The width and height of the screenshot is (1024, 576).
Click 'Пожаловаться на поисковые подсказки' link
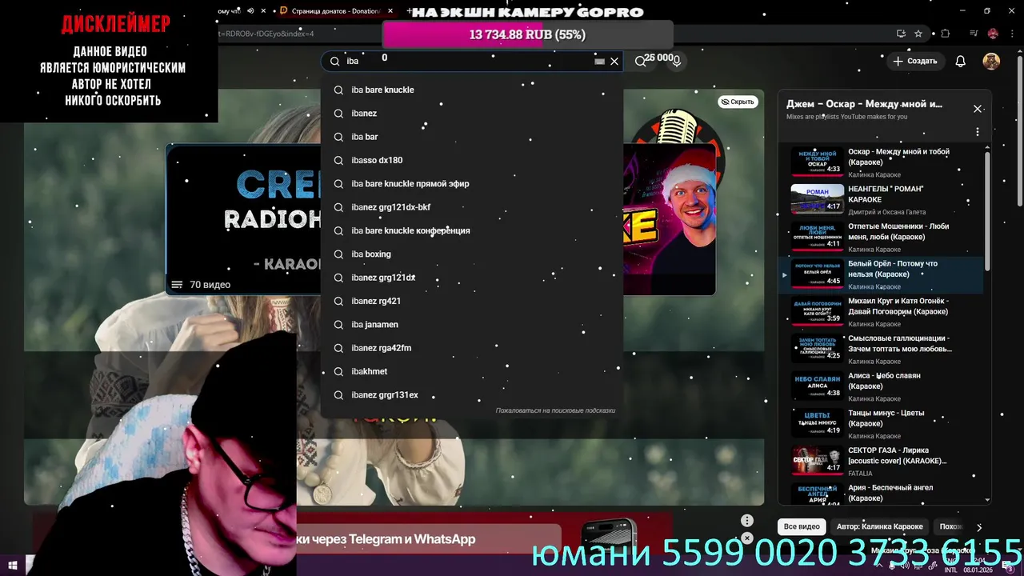point(555,410)
